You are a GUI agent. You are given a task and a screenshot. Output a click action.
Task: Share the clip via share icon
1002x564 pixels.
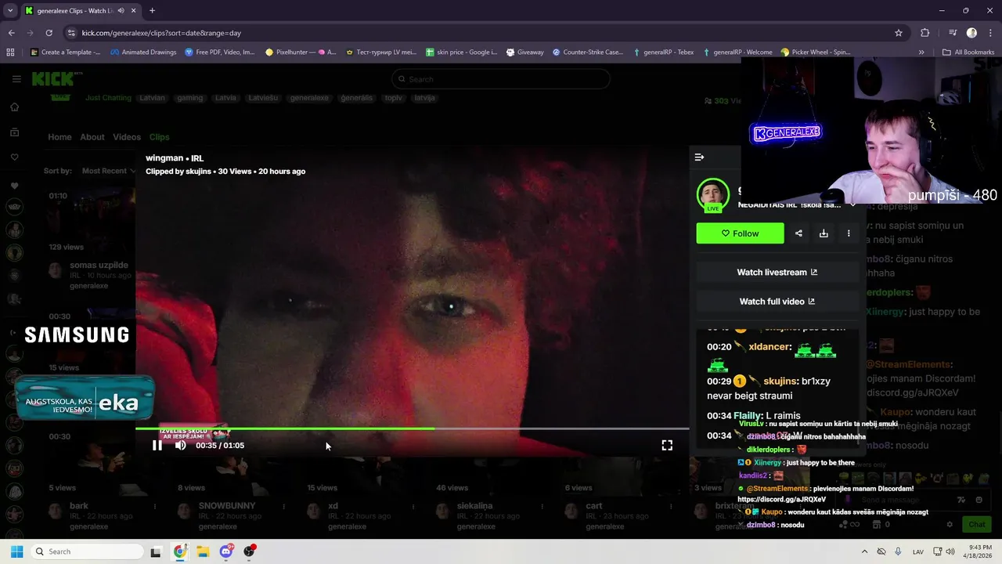tap(798, 233)
